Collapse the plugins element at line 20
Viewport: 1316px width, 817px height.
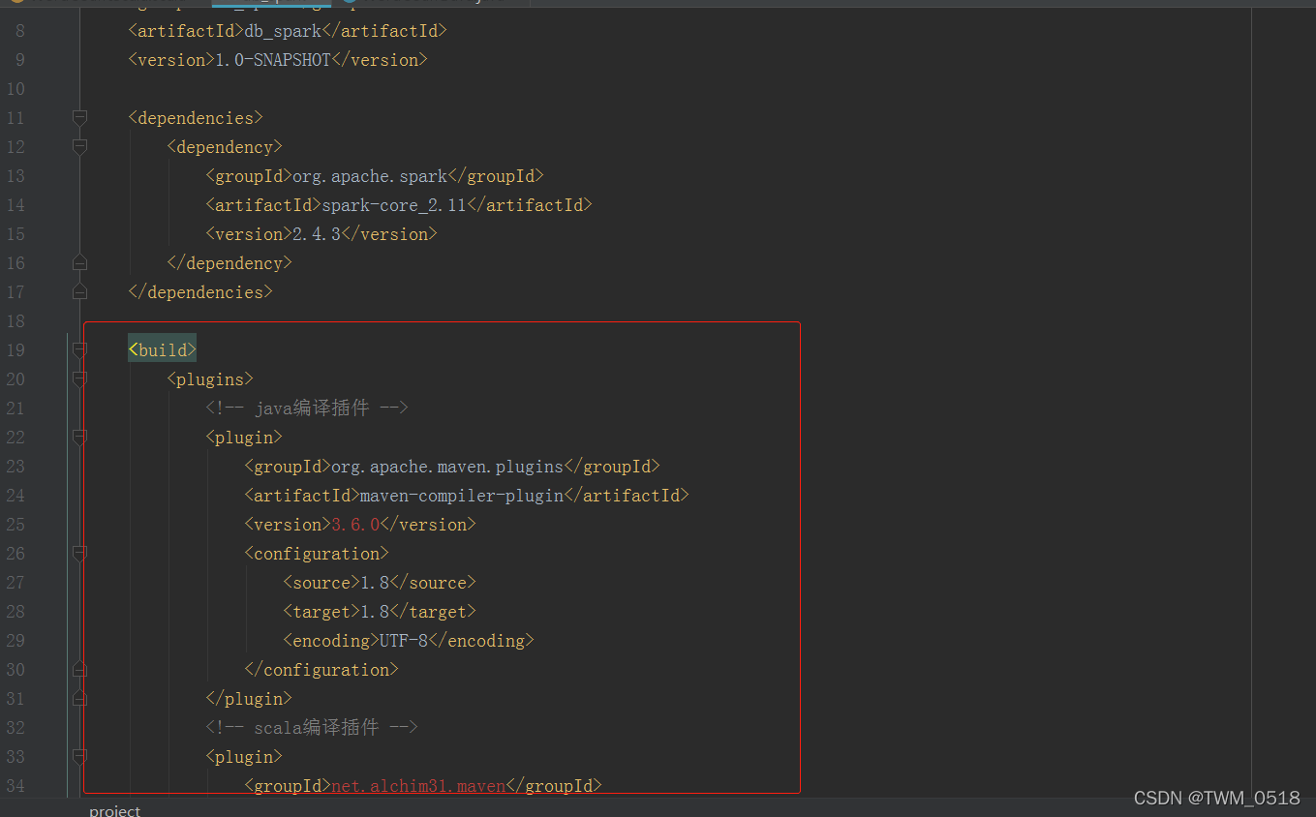coord(79,378)
